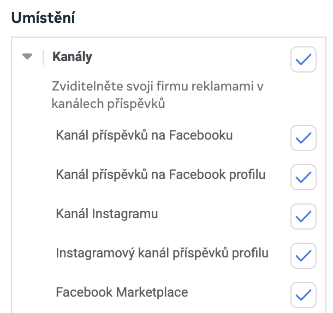Screen dimensions: 333x313
Task: Collapse the Kanály section arrow
Action: (28, 56)
